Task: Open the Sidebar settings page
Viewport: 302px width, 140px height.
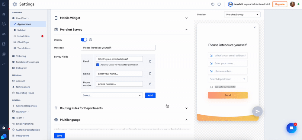Action: click(x=21, y=30)
